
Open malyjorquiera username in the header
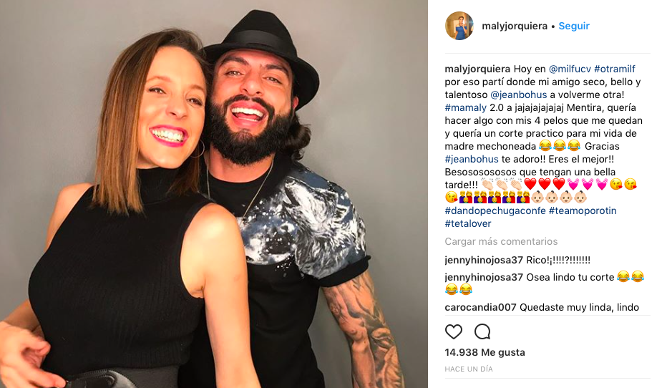pyautogui.click(x=515, y=26)
